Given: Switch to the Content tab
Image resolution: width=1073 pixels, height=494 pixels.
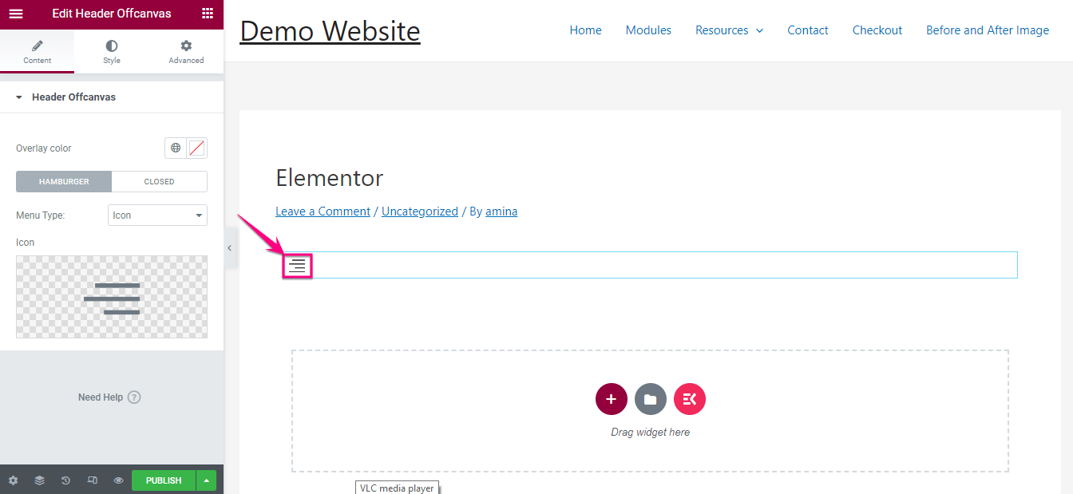Looking at the screenshot, I should 37,53.
